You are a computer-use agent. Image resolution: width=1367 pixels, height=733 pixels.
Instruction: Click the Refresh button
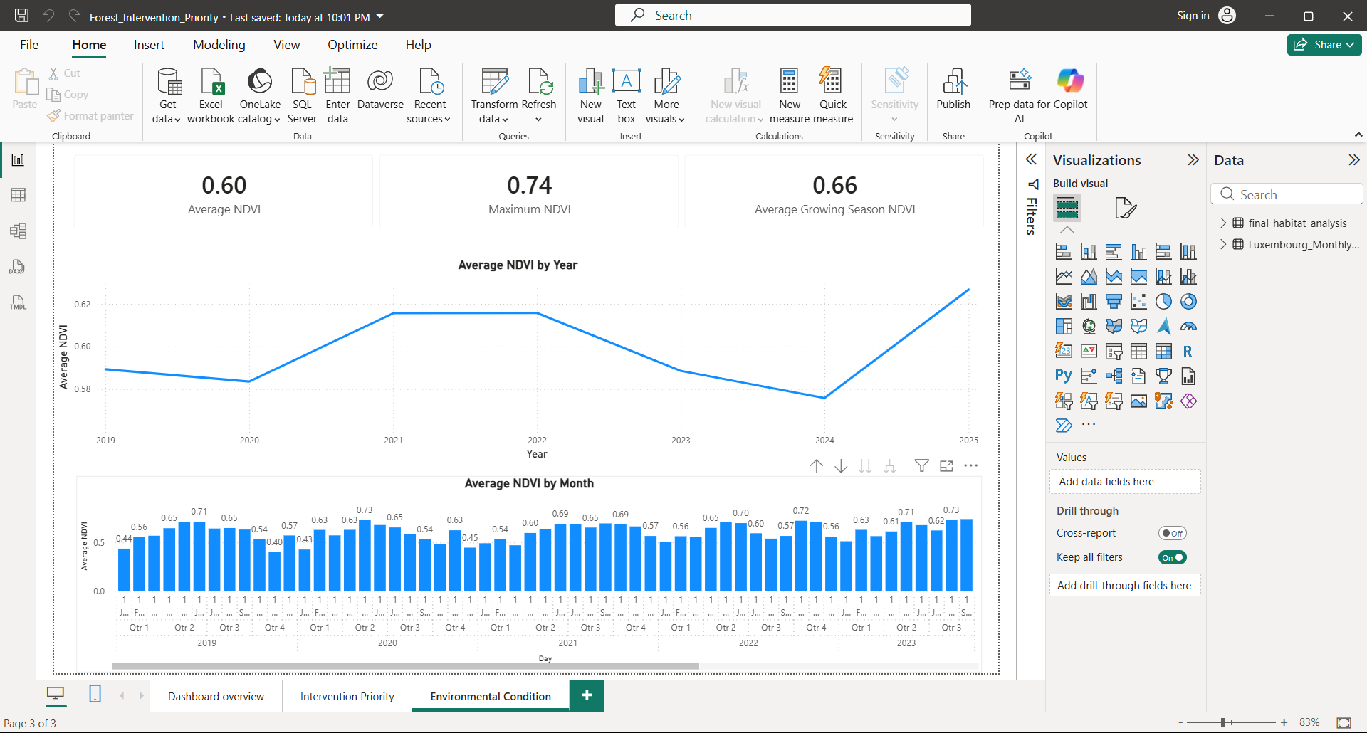pyautogui.click(x=539, y=95)
